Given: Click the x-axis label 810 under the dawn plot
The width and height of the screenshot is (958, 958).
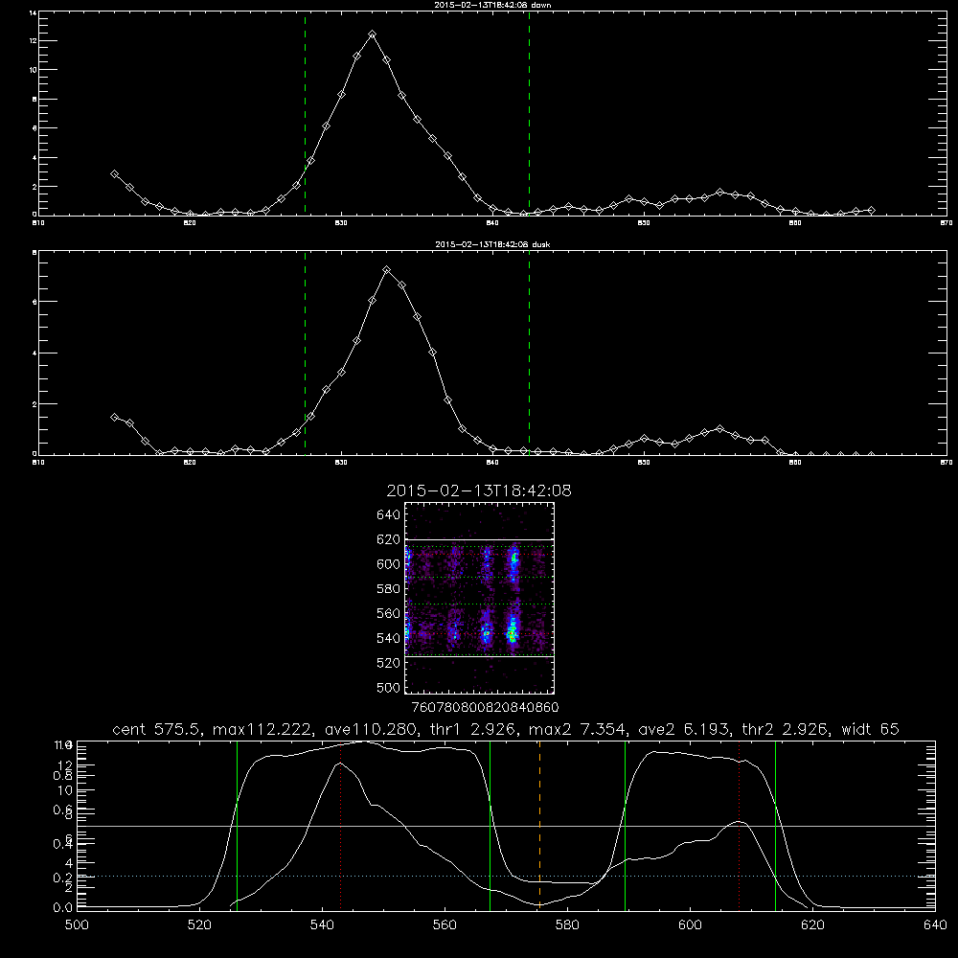Looking at the screenshot, I should coord(38,223).
